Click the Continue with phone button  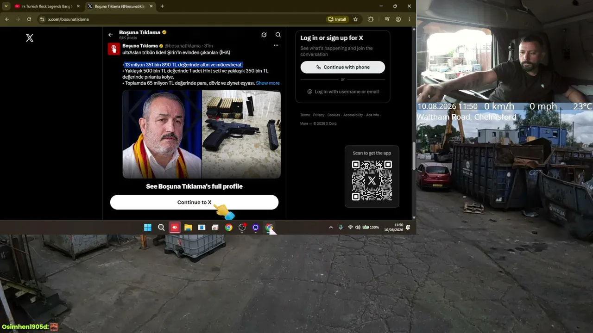pos(343,67)
